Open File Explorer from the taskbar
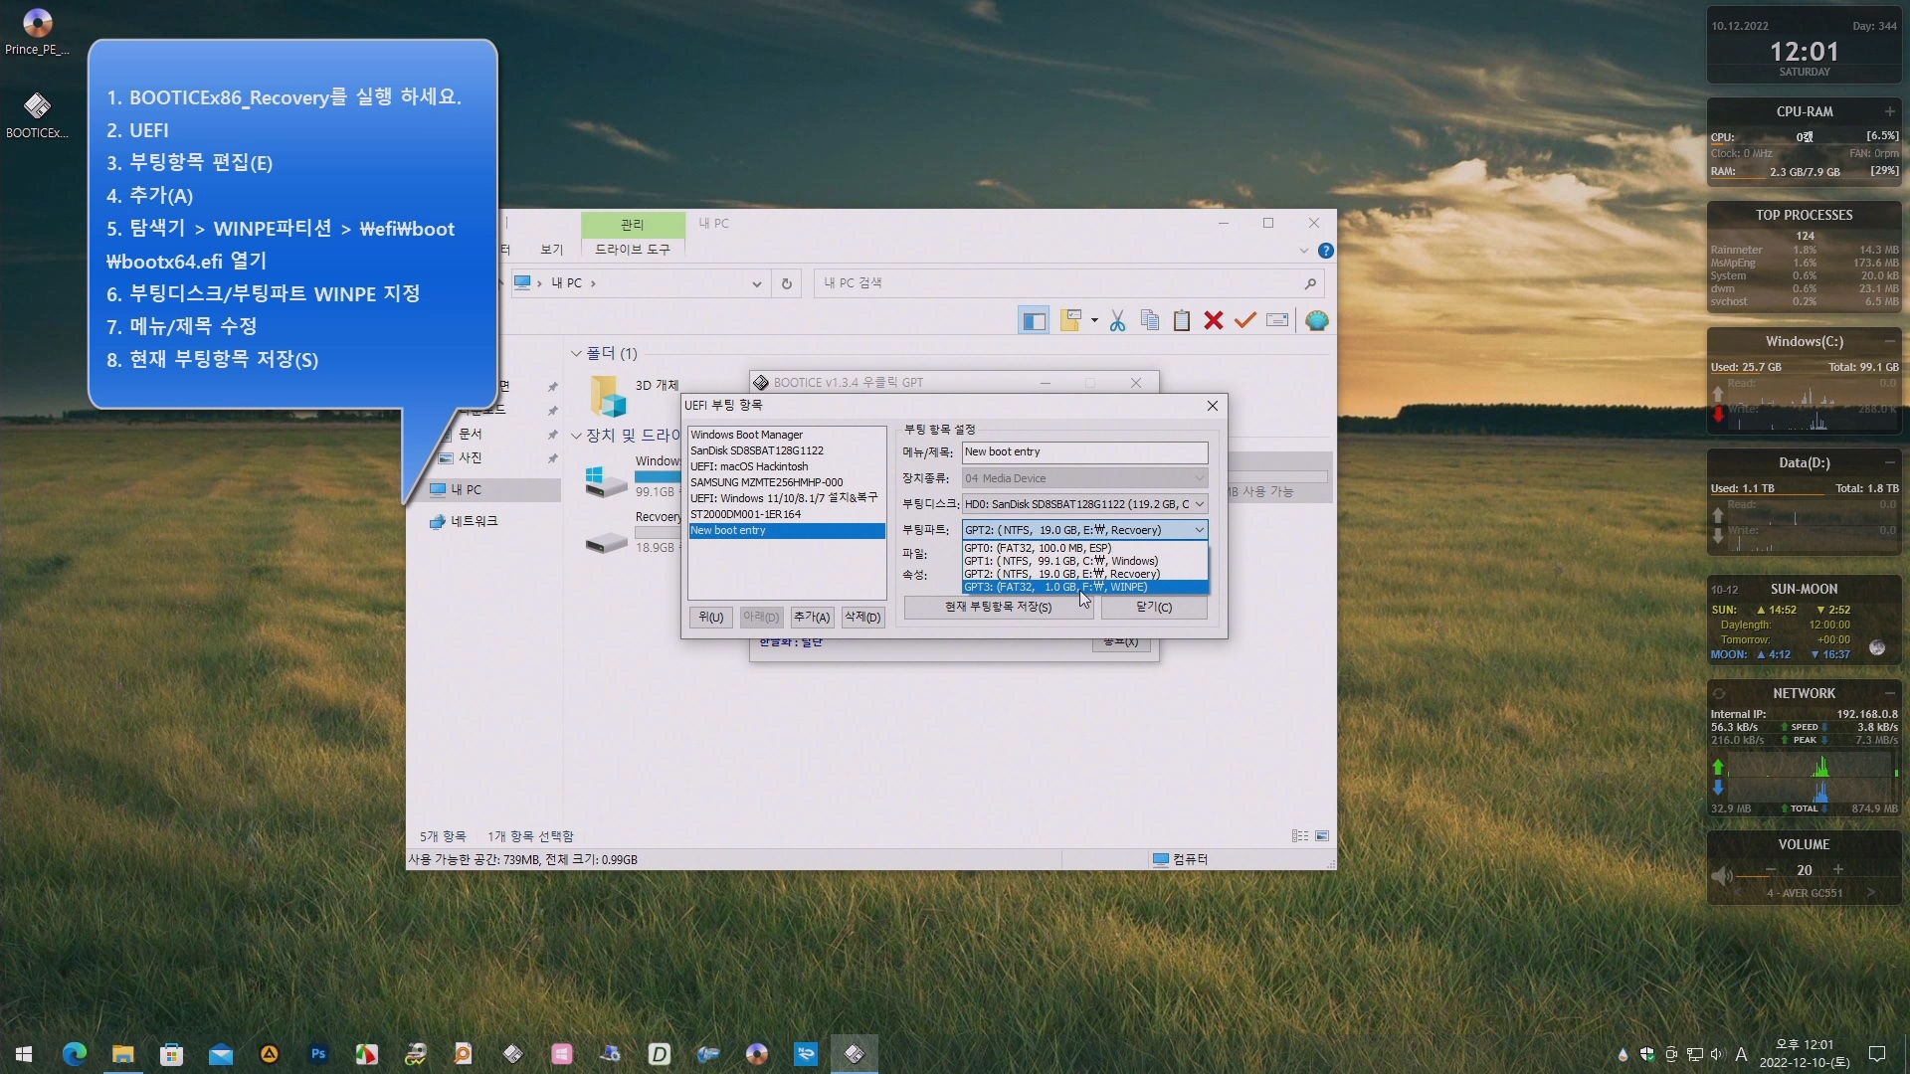This screenshot has width=1910, height=1074. (123, 1054)
